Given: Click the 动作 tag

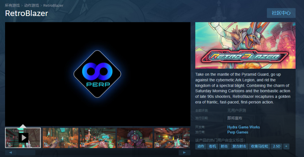Looking at the screenshot, I should (x=201, y=146).
